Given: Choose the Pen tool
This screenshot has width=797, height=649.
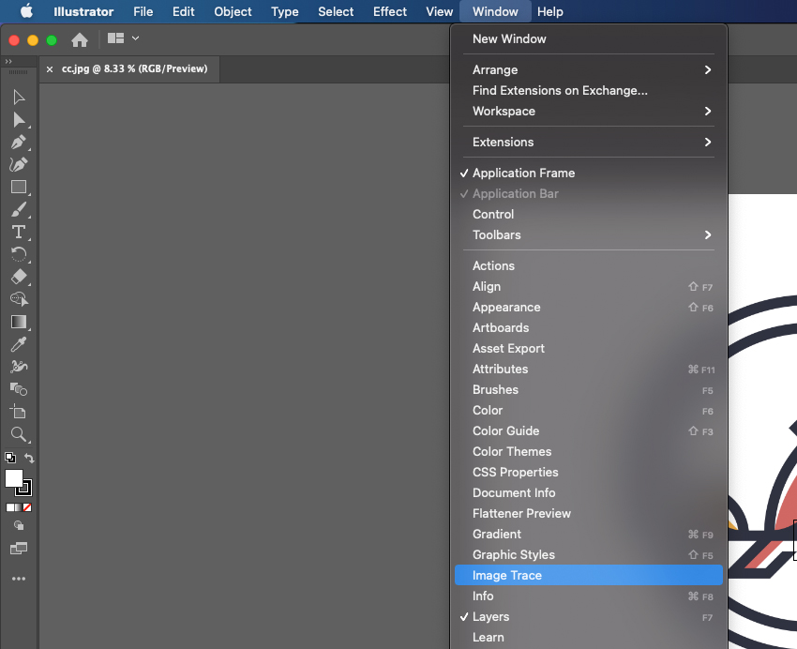Looking at the screenshot, I should tap(19, 142).
